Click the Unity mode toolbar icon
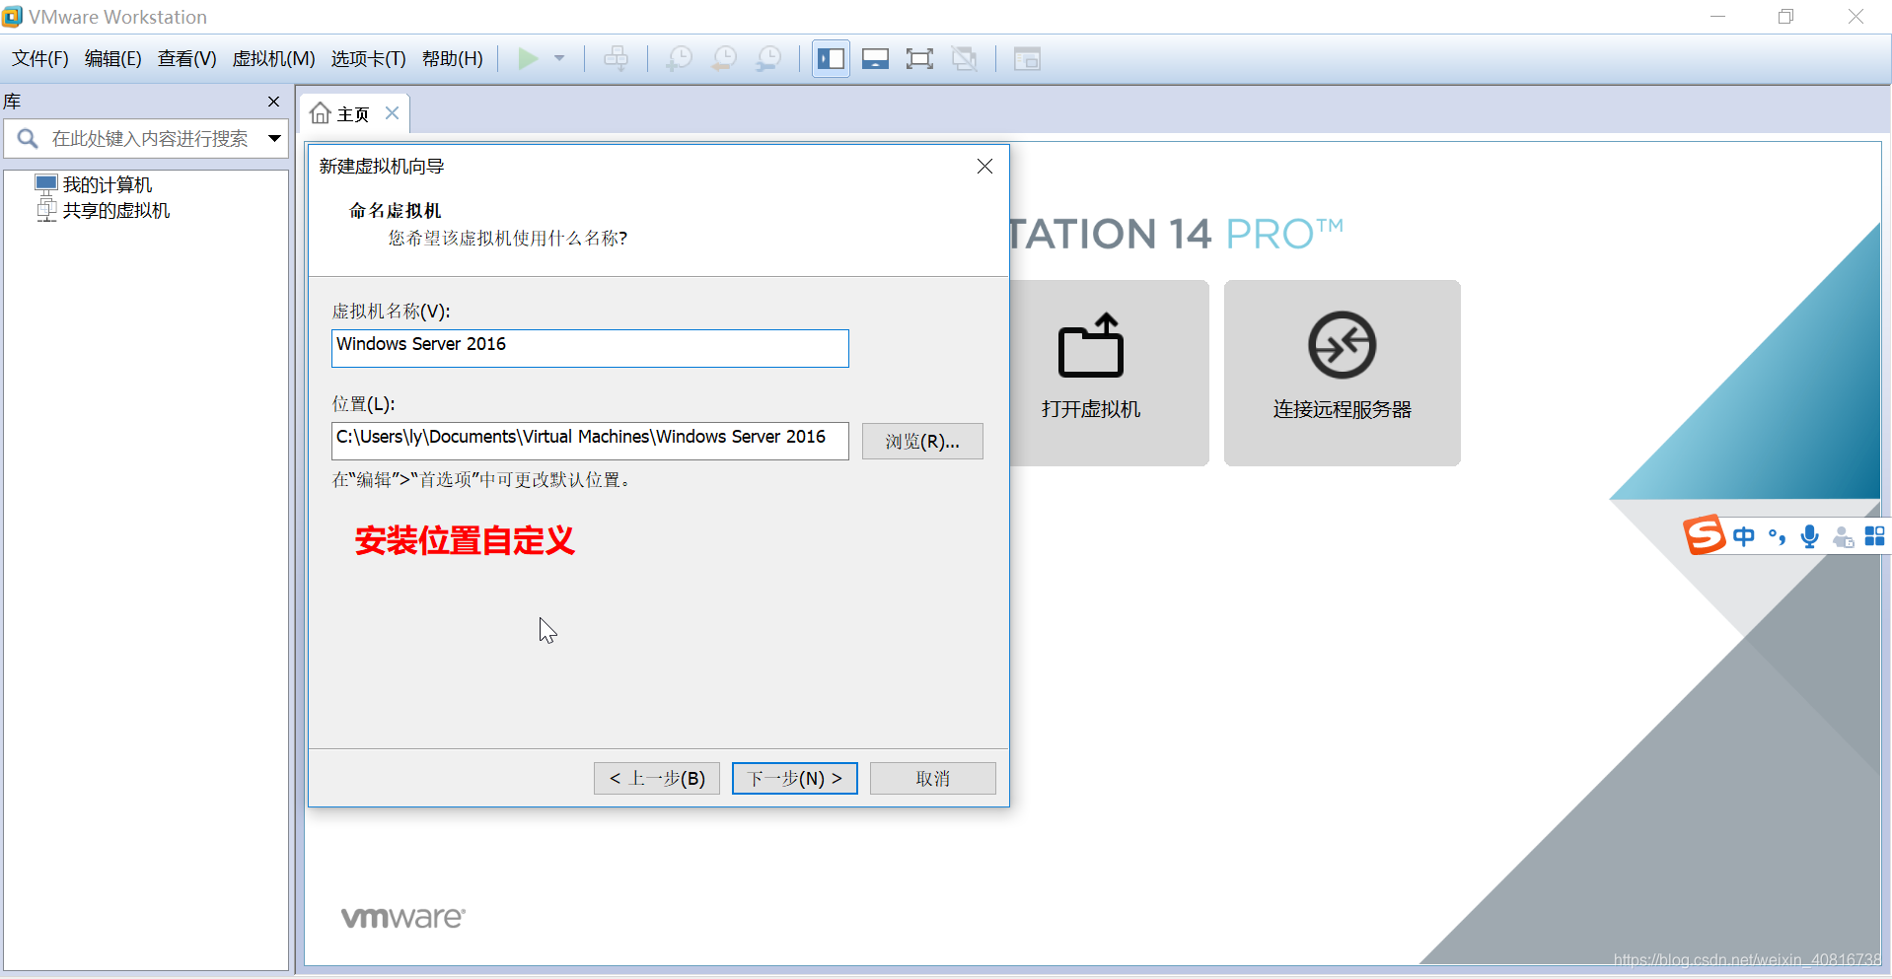Screen dimensions: 1892x979 click(964, 59)
